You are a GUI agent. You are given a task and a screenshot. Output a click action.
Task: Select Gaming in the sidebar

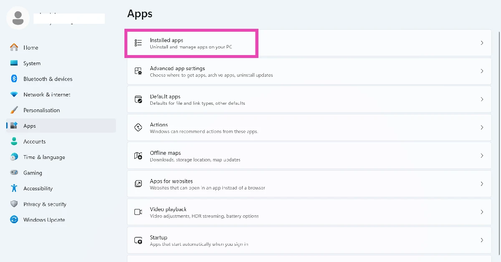coord(33,173)
